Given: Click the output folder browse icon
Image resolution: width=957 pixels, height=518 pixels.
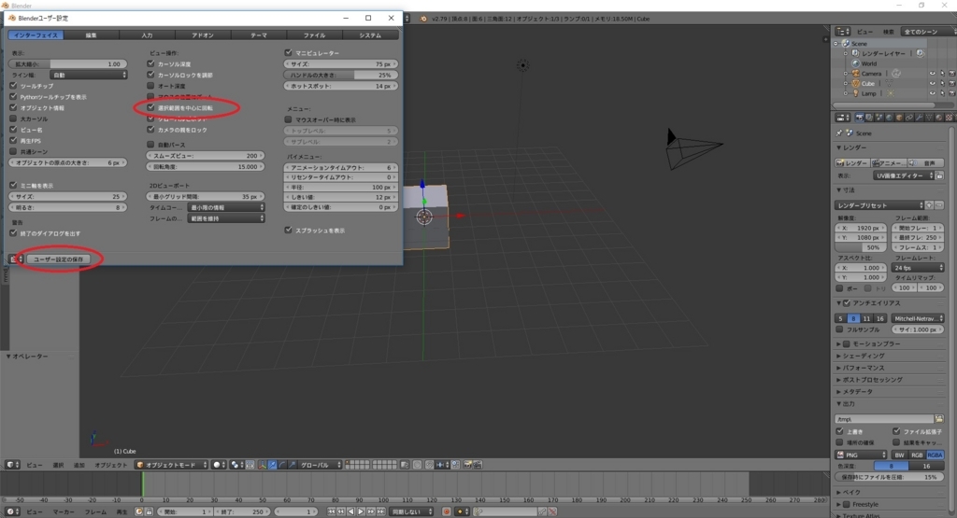Looking at the screenshot, I should coord(939,419).
